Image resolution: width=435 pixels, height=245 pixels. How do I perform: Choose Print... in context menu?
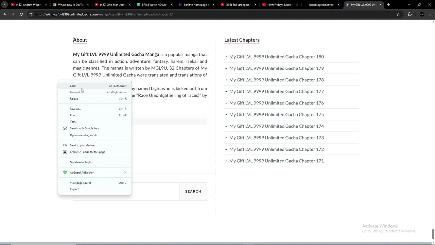tap(95, 115)
